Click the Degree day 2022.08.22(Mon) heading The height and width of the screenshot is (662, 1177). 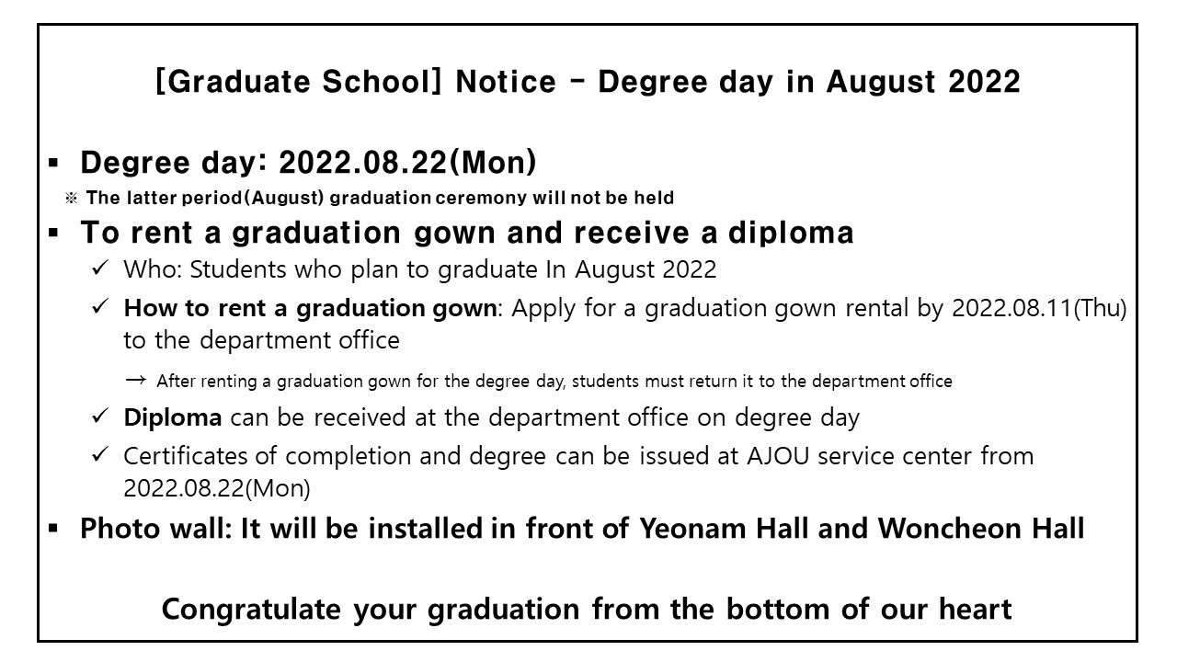click(x=308, y=163)
